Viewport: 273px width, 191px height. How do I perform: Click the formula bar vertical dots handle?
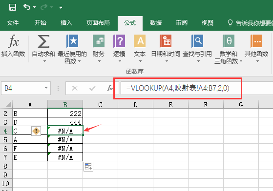point(58,88)
